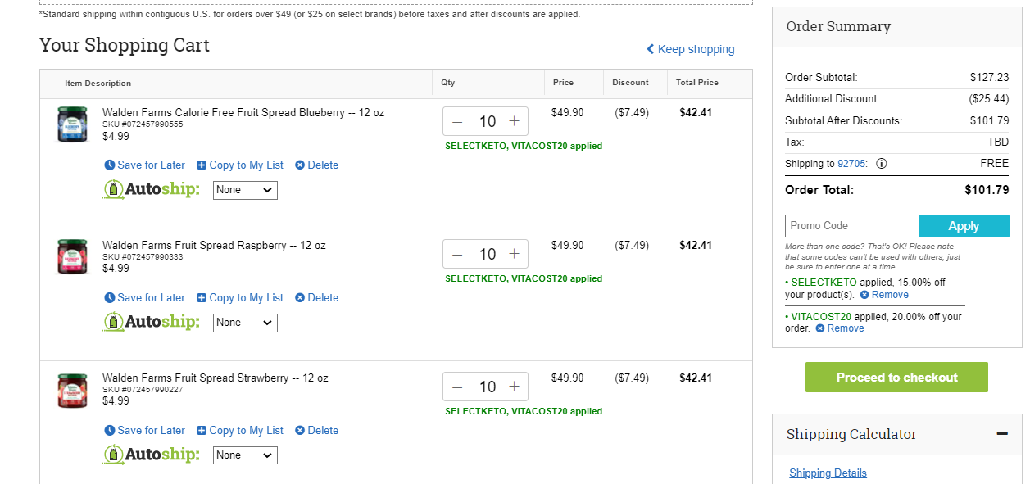Open the Shipping Details link

(828, 473)
